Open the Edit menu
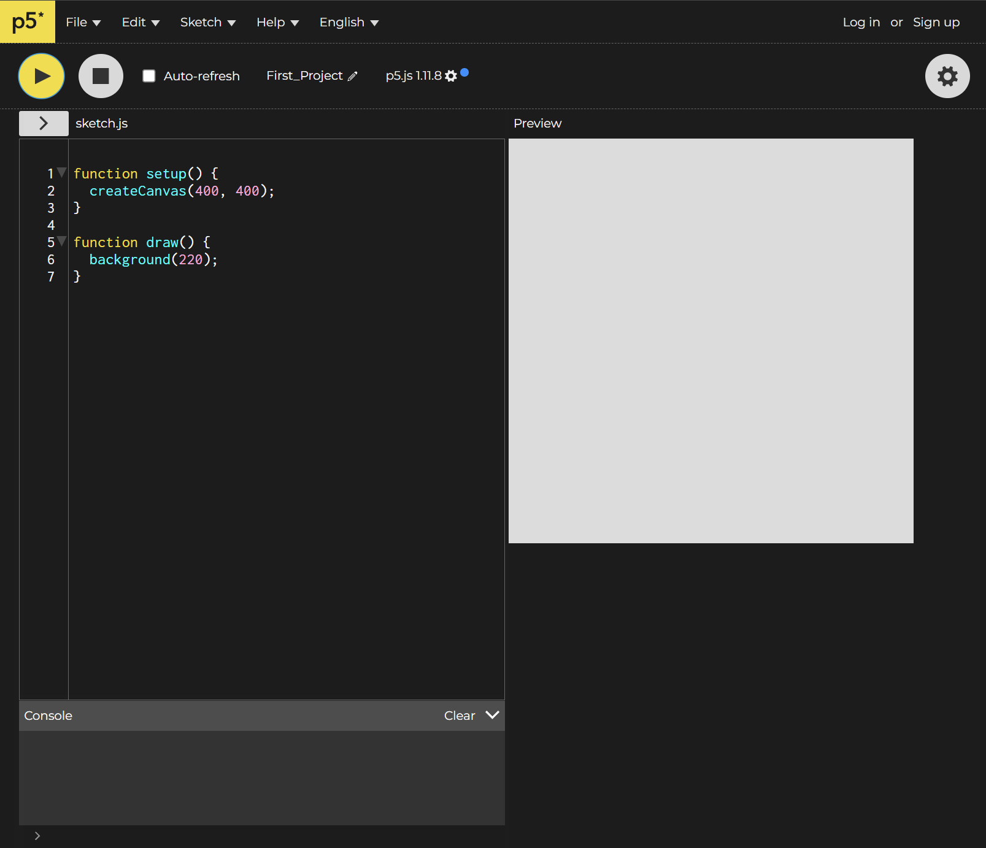 pyautogui.click(x=141, y=22)
